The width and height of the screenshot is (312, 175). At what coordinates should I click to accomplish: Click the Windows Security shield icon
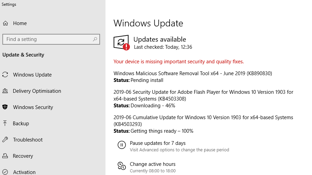pyautogui.click(x=5, y=107)
